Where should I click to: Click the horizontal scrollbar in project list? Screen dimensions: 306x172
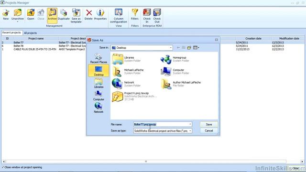tap(146, 161)
